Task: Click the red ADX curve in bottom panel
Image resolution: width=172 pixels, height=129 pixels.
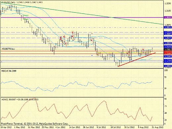Action: 76,110
